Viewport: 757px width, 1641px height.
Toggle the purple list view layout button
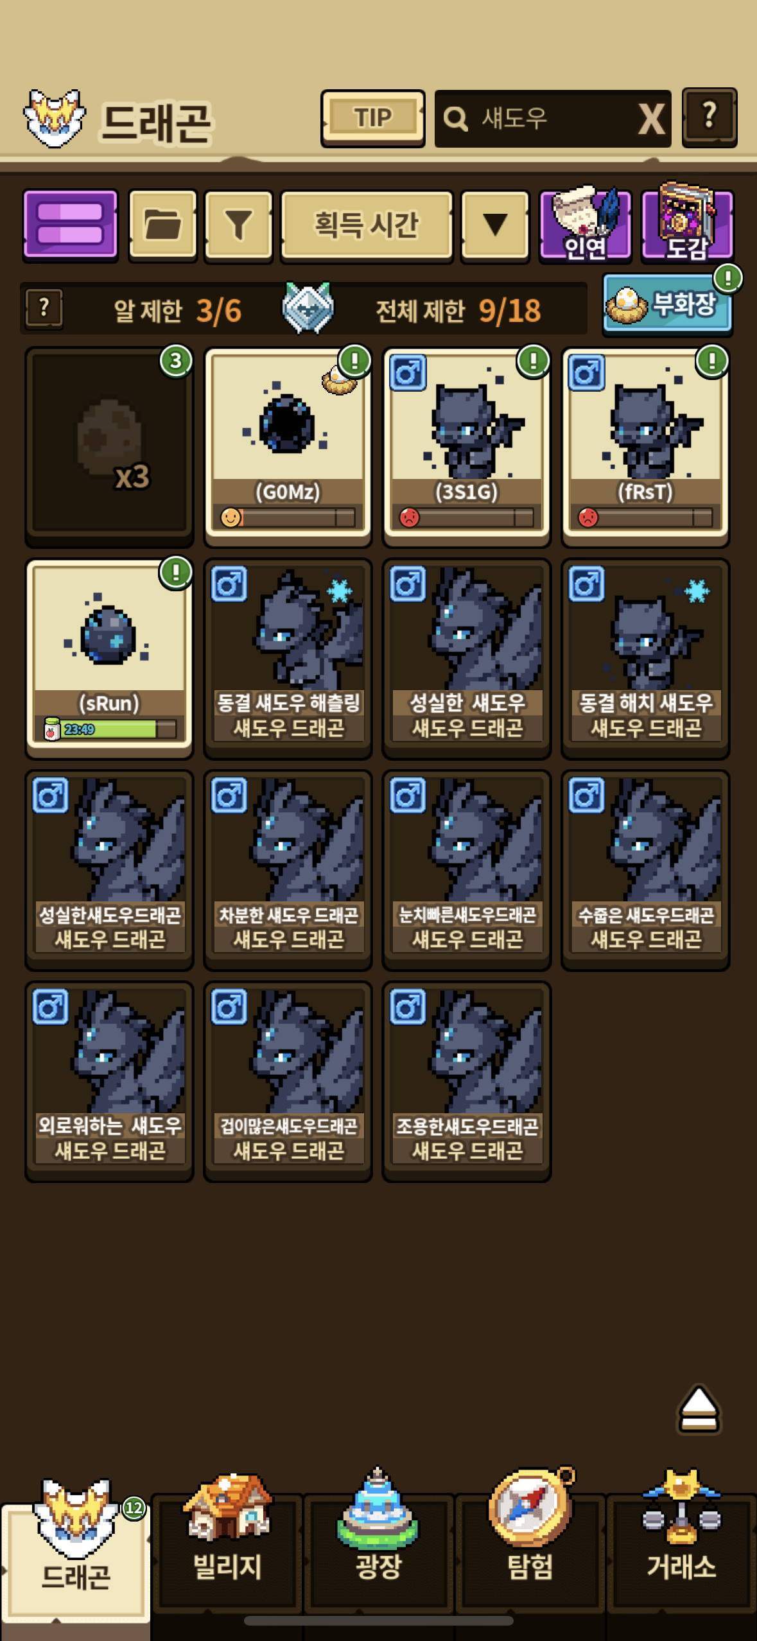[70, 225]
